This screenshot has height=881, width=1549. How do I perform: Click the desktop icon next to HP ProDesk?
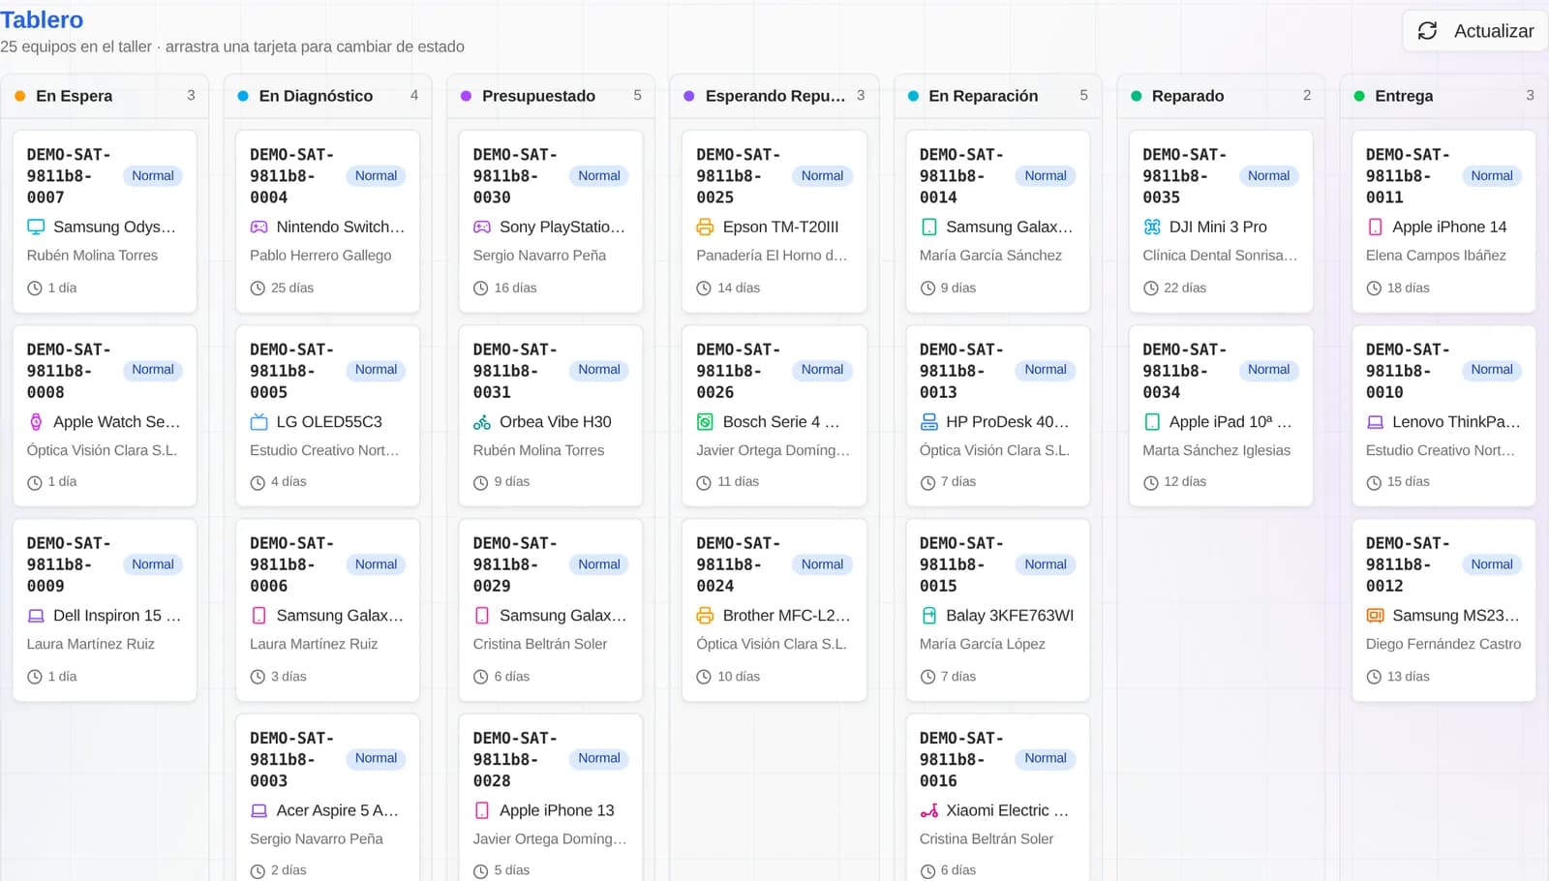(928, 422)
